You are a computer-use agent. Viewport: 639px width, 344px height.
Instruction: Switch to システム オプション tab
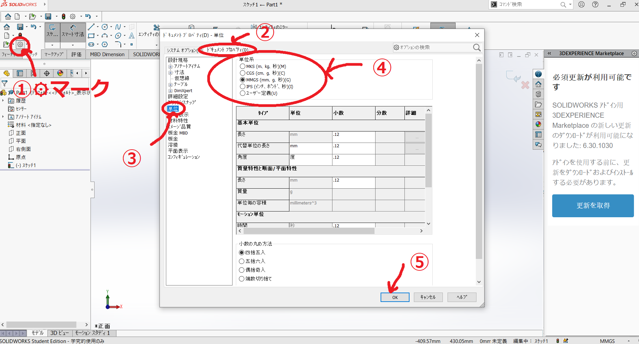182,50
